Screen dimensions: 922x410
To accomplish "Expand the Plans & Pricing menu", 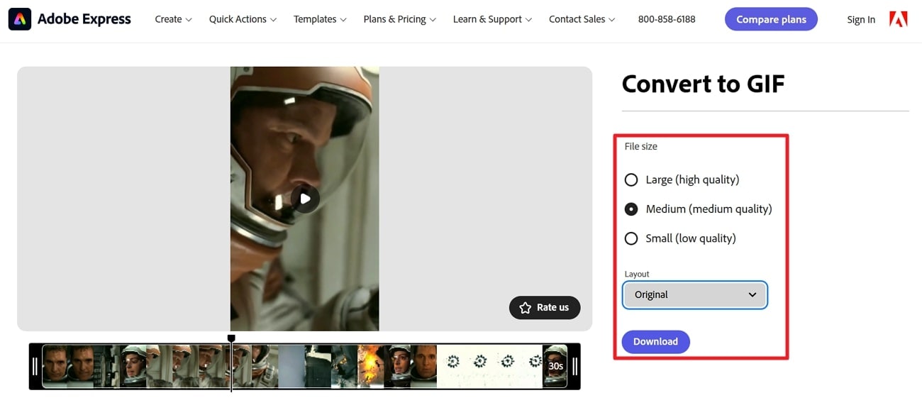I will point(400,19).
